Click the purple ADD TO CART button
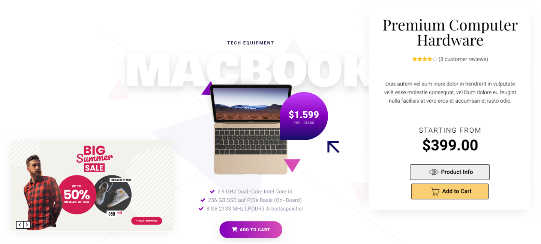This screenshot has height=244, width=541. pos(251,229)
